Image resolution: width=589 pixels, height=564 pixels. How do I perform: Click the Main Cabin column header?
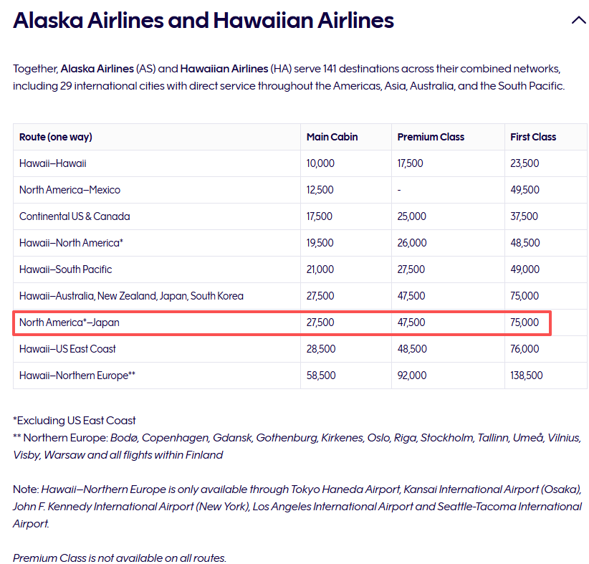pyautogui.click(x=332, y=137)
